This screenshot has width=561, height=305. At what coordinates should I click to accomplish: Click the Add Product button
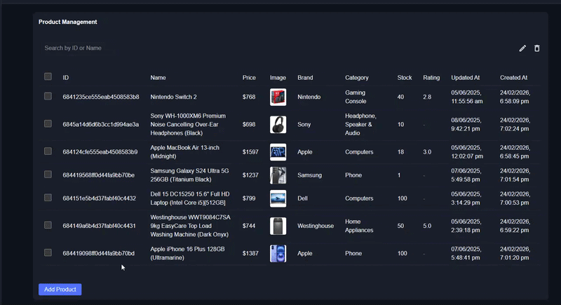[60, 290]
